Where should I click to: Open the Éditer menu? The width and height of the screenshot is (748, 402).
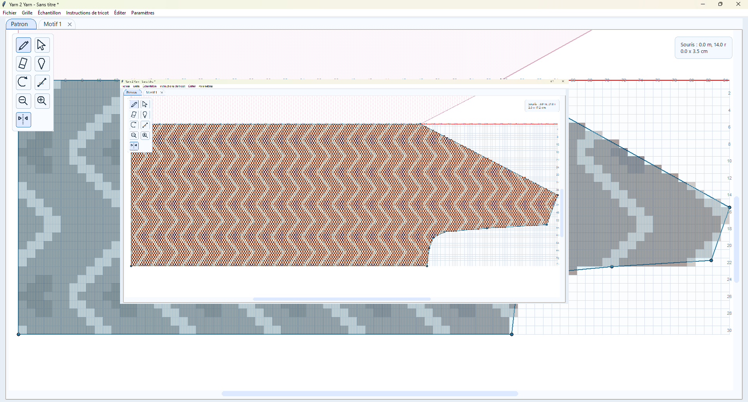click(x=120, y=13)
